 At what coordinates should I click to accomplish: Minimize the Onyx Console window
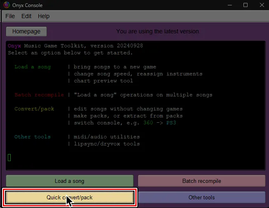[x=230, y=5]
